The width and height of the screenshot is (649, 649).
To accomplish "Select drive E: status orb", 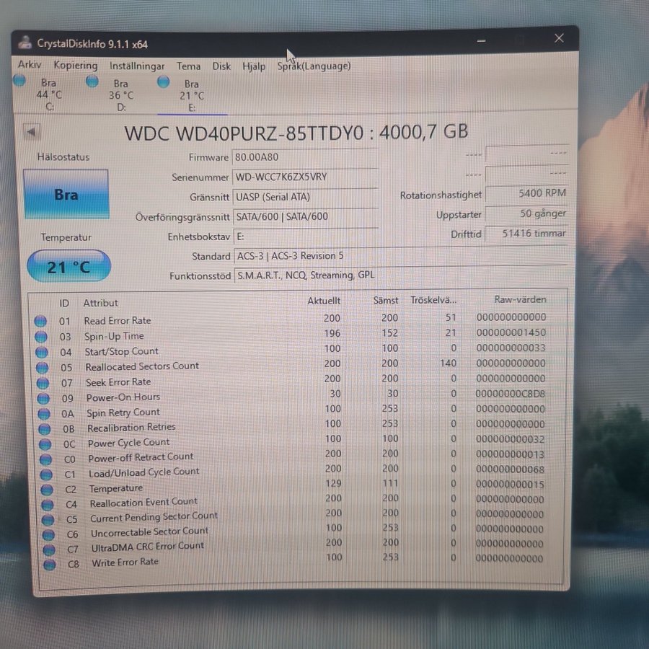I will [164, 82].
